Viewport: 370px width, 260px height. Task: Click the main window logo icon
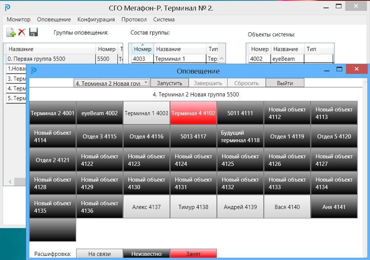pyautogui.click(x=7, y=8)
